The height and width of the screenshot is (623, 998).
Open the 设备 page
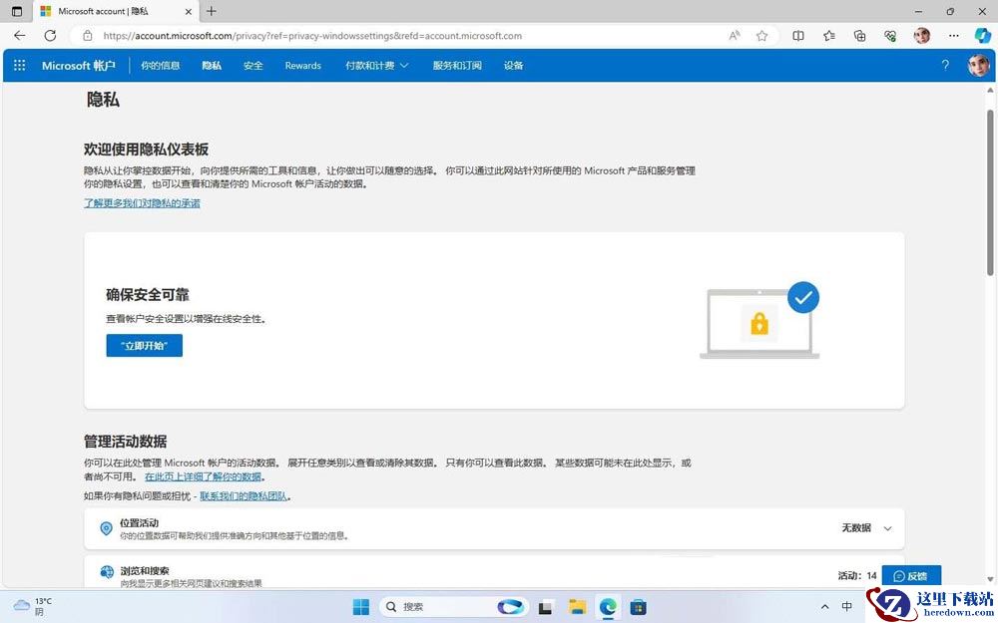pyautogui.click(x=513, y=66)
